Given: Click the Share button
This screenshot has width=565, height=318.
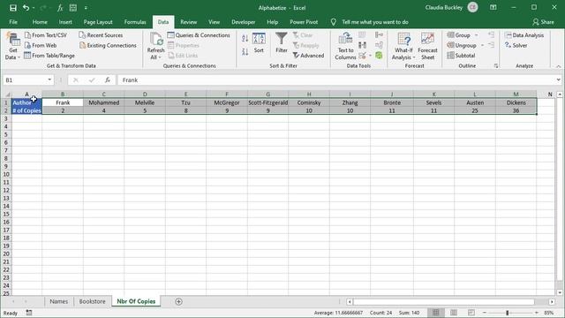Looking at the screenshot, I should coord(544,22).
